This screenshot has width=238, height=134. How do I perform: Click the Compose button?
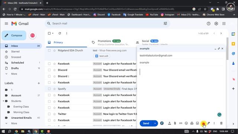pos(14,35)
